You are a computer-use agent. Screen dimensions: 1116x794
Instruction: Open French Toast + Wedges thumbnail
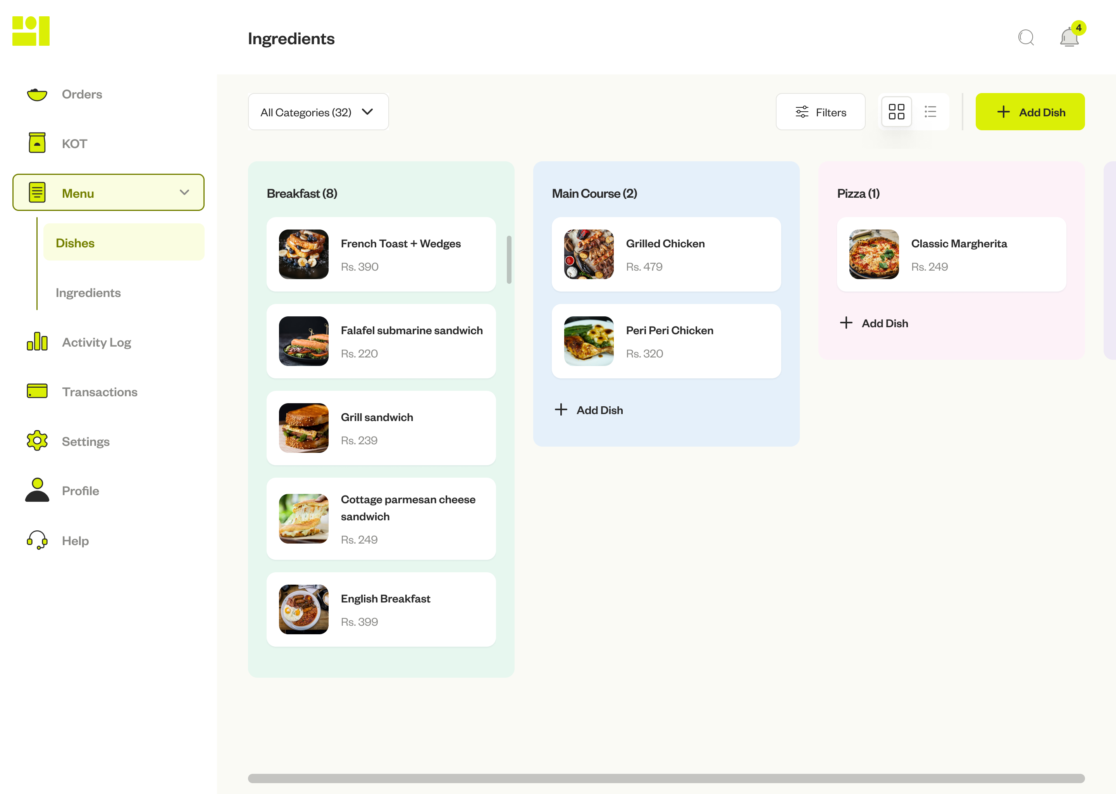[303, 254]
